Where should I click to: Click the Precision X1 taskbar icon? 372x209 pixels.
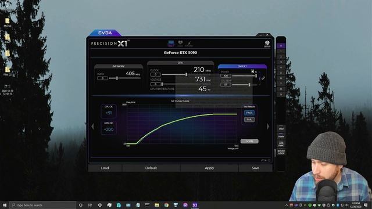click(x=195, y=205)
